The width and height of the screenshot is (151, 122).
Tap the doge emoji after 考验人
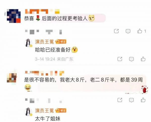click(x=92, y=18)
